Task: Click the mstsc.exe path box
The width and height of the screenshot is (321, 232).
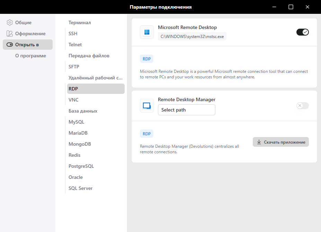Action: (192, 37)
